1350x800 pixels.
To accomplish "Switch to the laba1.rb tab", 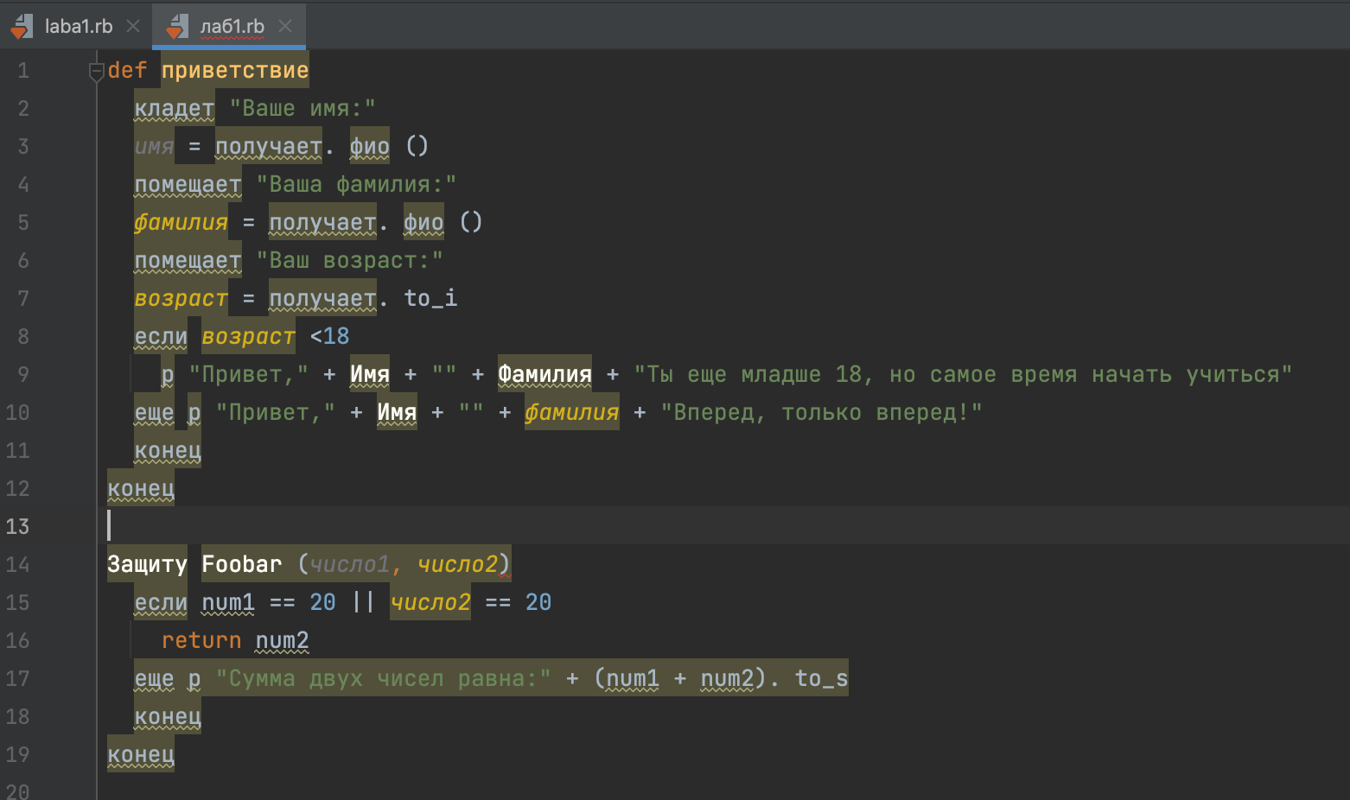I will click(x=78, y=27).
